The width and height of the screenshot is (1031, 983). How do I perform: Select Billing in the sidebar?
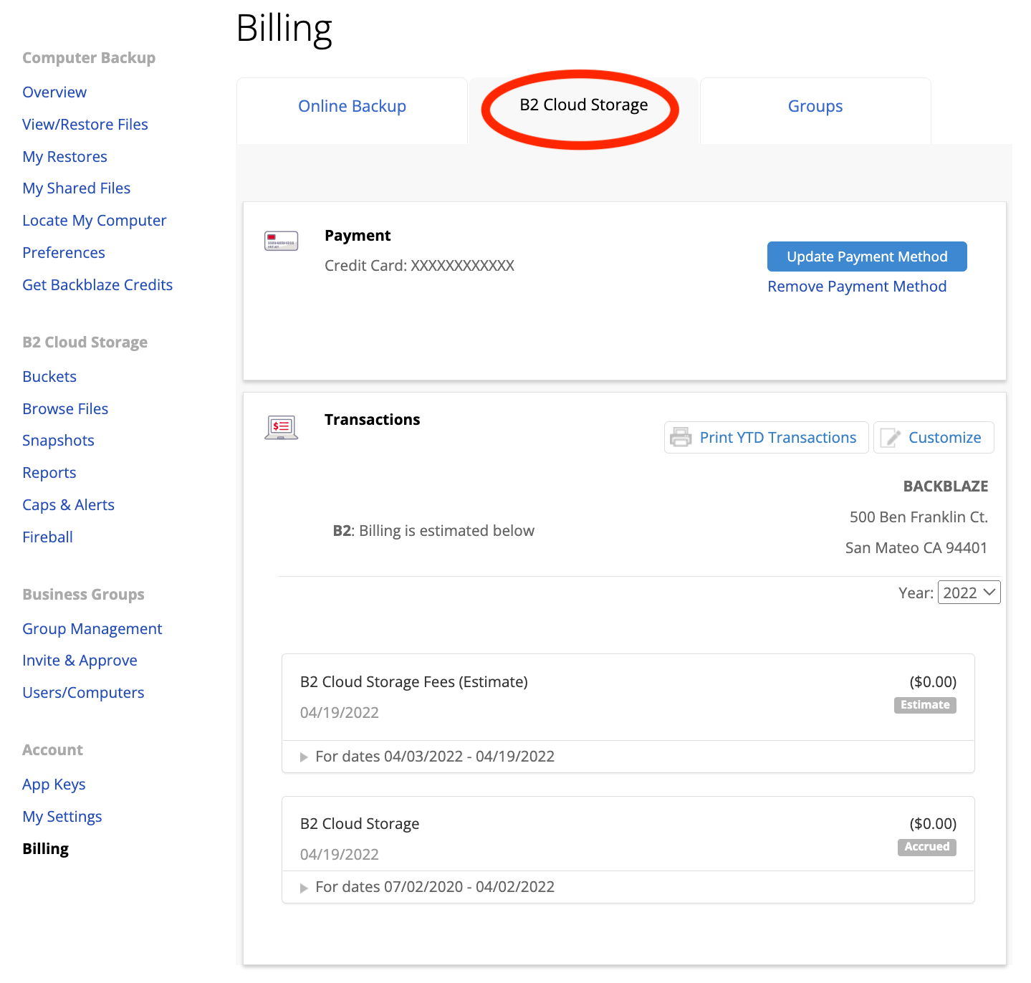tap(45, 849)
